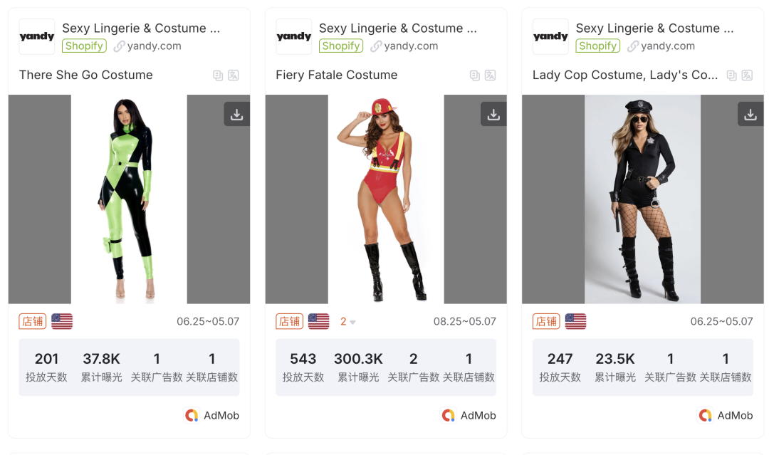
Task: Click the Shopify tag on second card
Action: tap(340, 46)
